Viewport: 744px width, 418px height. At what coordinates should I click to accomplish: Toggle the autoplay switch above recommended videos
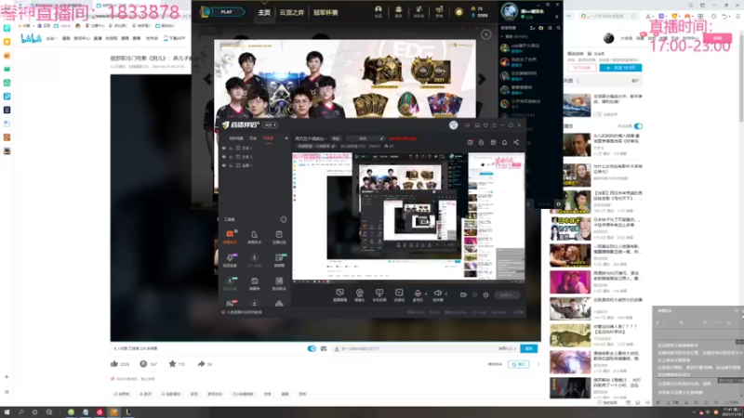tap(638, 126)
